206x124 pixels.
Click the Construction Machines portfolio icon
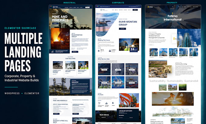[x=99, y=103]
